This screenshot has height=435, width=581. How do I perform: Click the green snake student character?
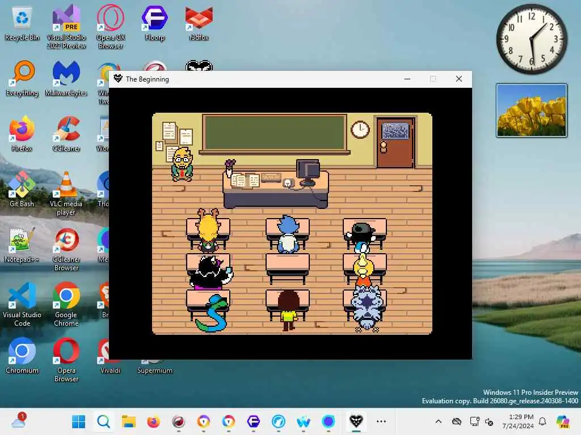211,313
